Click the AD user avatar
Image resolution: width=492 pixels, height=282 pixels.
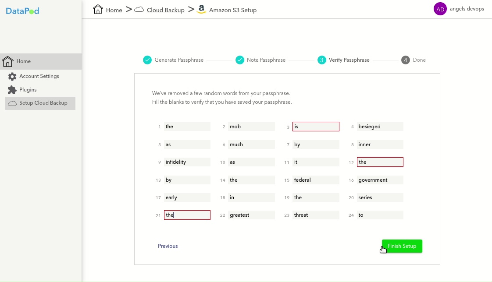click(440, 9)
